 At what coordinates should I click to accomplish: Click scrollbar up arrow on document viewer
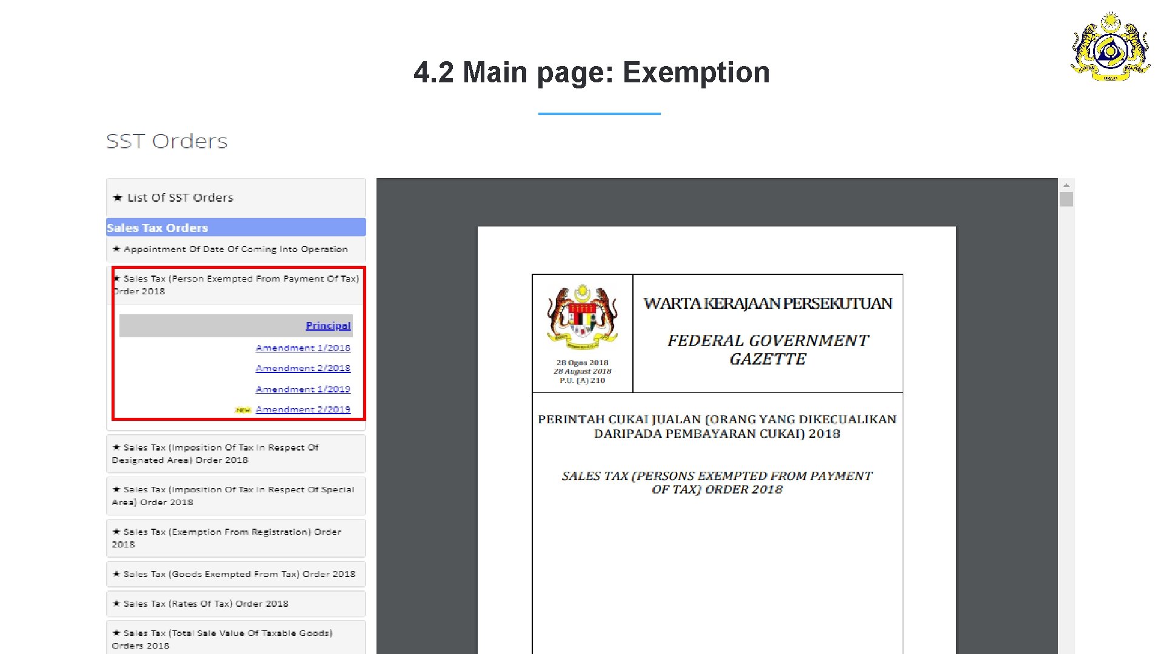pos(1066,185)
